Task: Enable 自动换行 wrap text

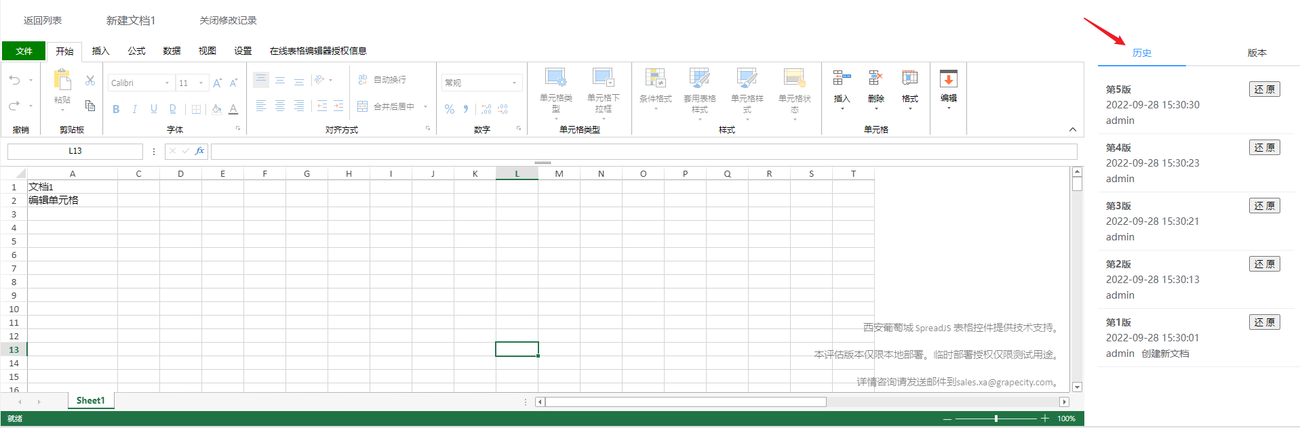Action: [x=382, y=80]
